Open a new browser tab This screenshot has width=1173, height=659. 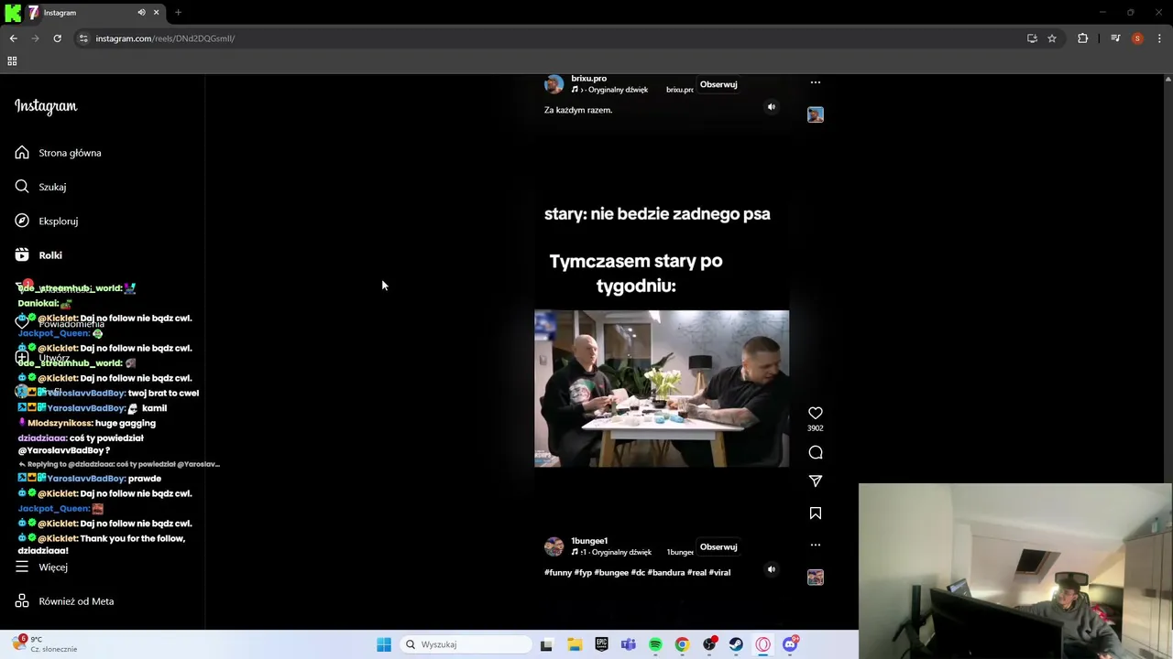click(x=178, y=13)
